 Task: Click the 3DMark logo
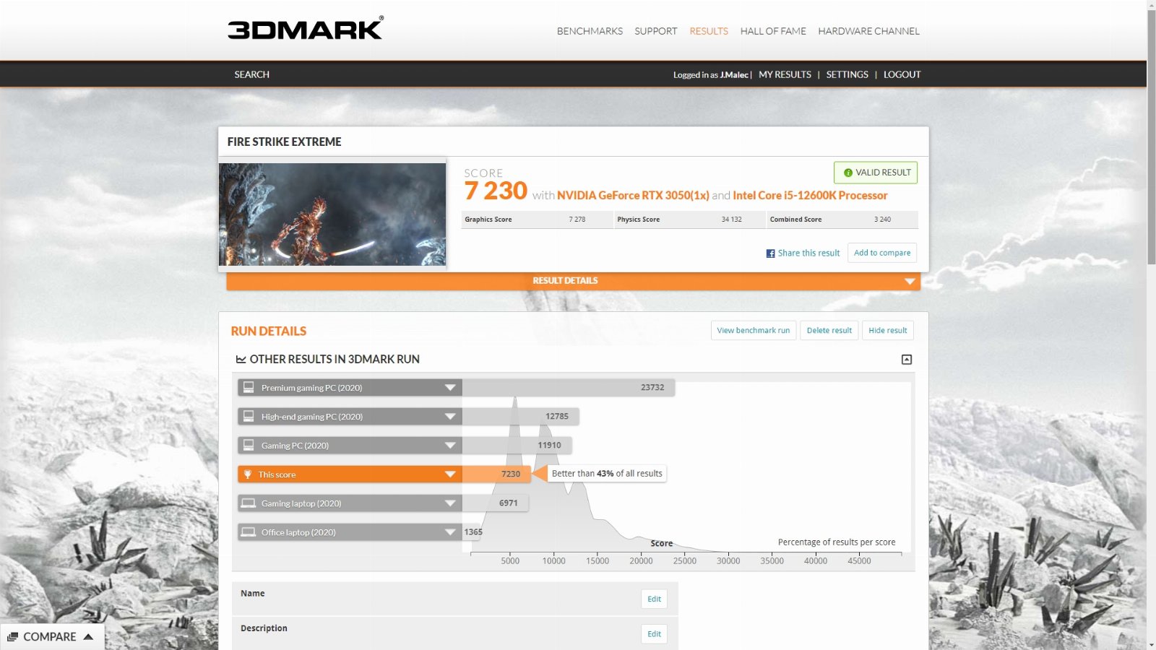306,28
